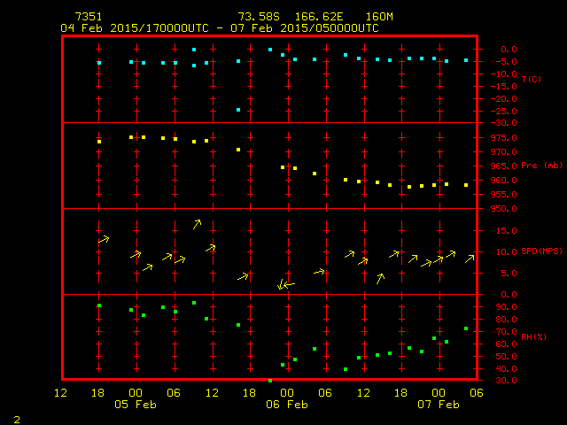Select the latitude value 73.58S

point(257,17)
